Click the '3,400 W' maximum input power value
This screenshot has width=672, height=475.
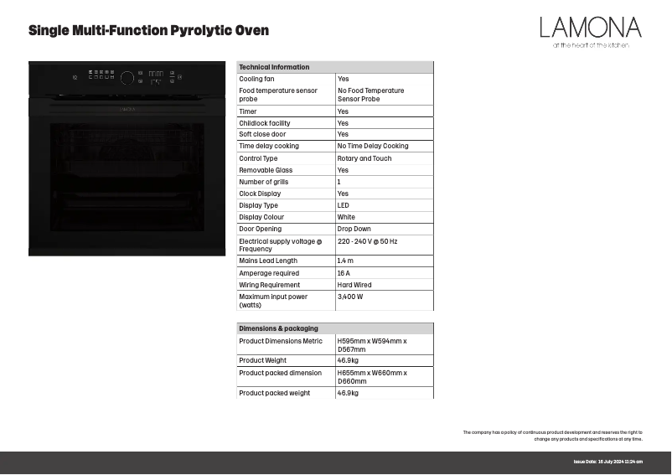tap(350, 297)
